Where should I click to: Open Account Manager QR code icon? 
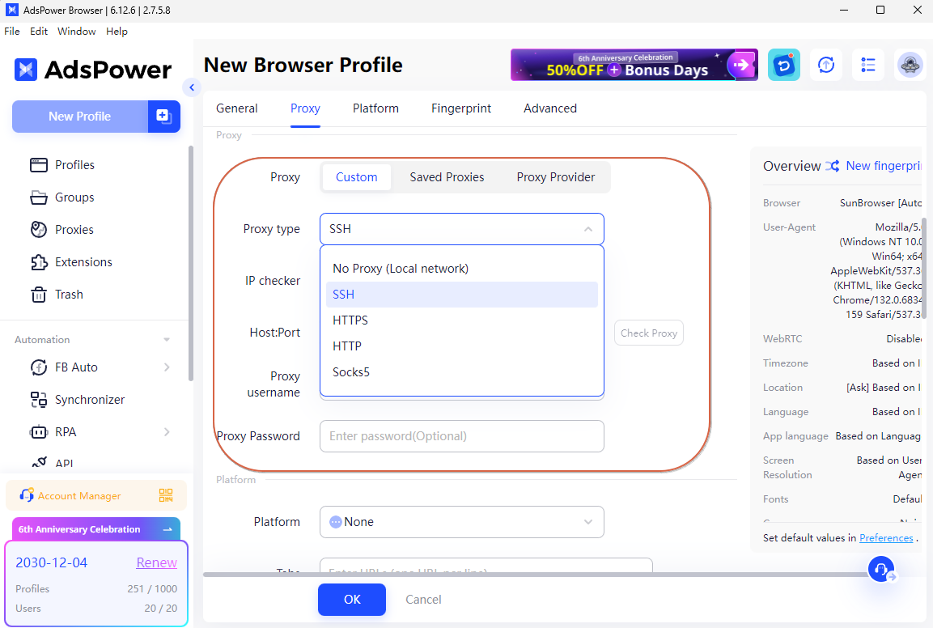[166, 495]
